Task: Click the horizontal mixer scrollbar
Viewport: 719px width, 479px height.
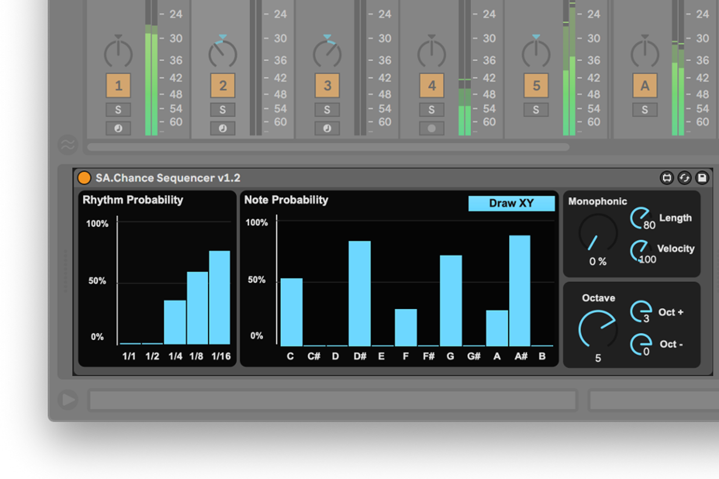Action: click(x=328, y=147)
